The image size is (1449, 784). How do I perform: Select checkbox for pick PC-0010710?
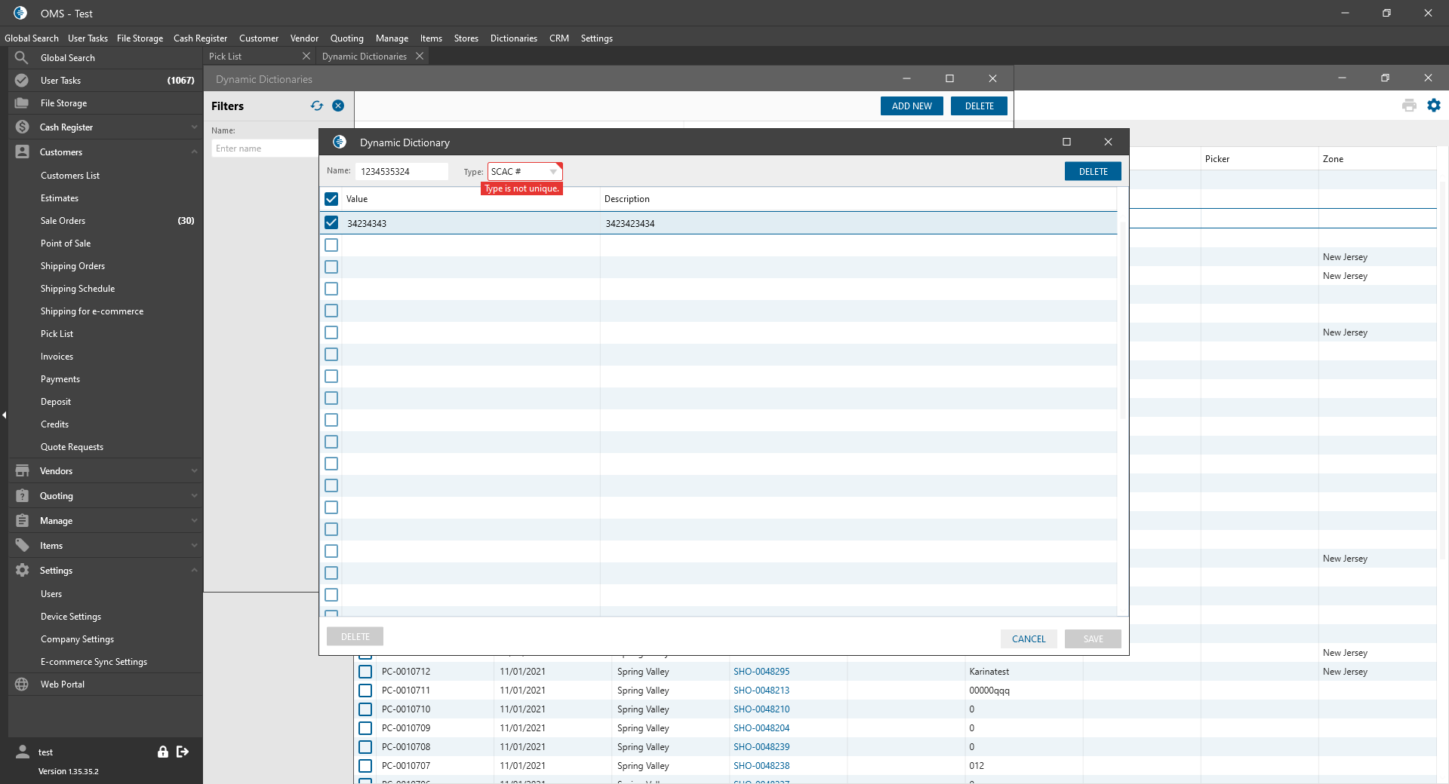pos(365,709)
